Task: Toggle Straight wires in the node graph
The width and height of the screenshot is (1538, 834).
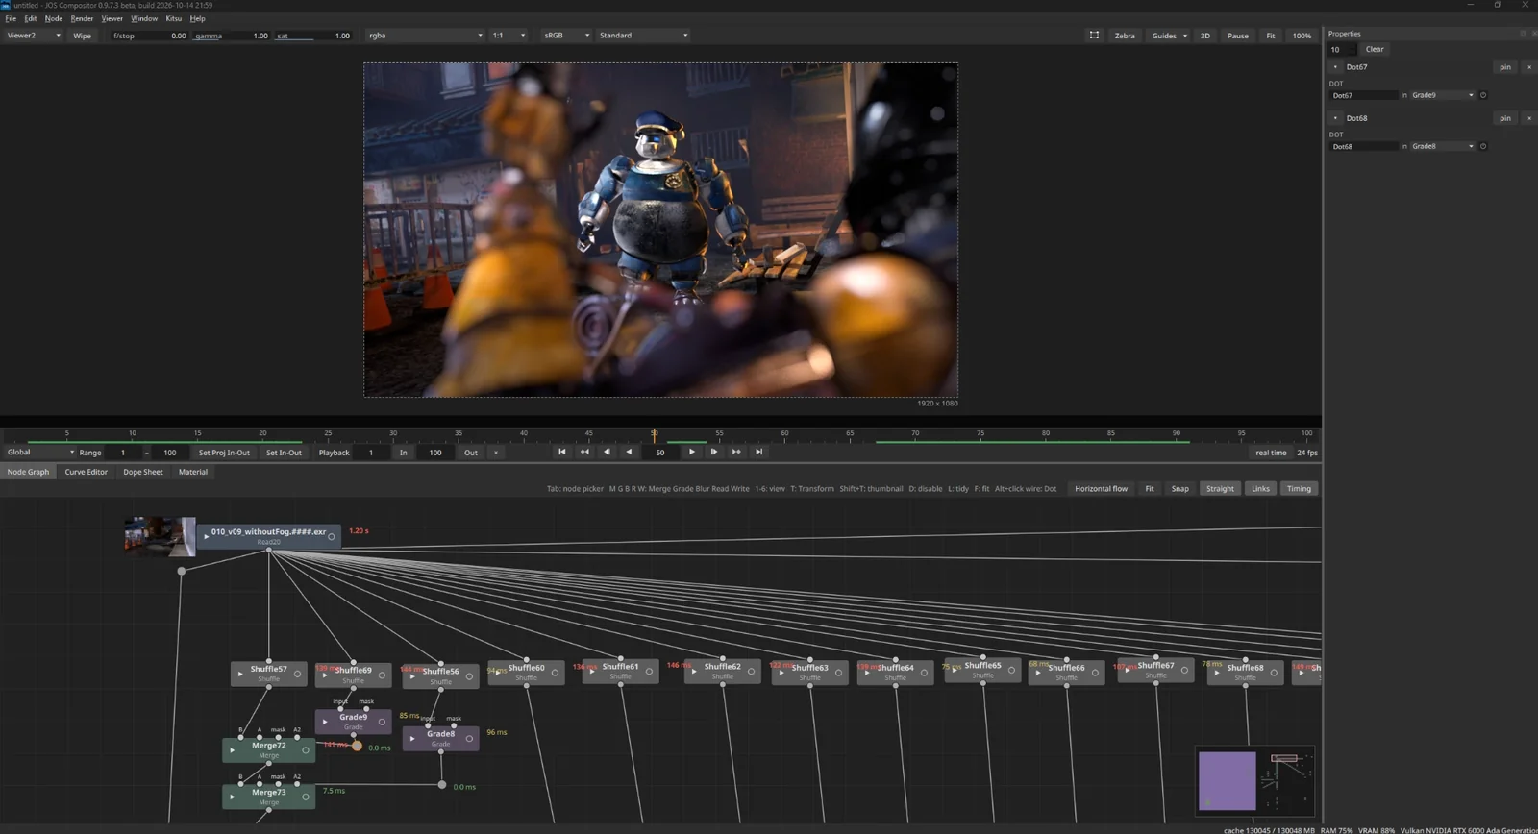Action: tap(1220, 489)
